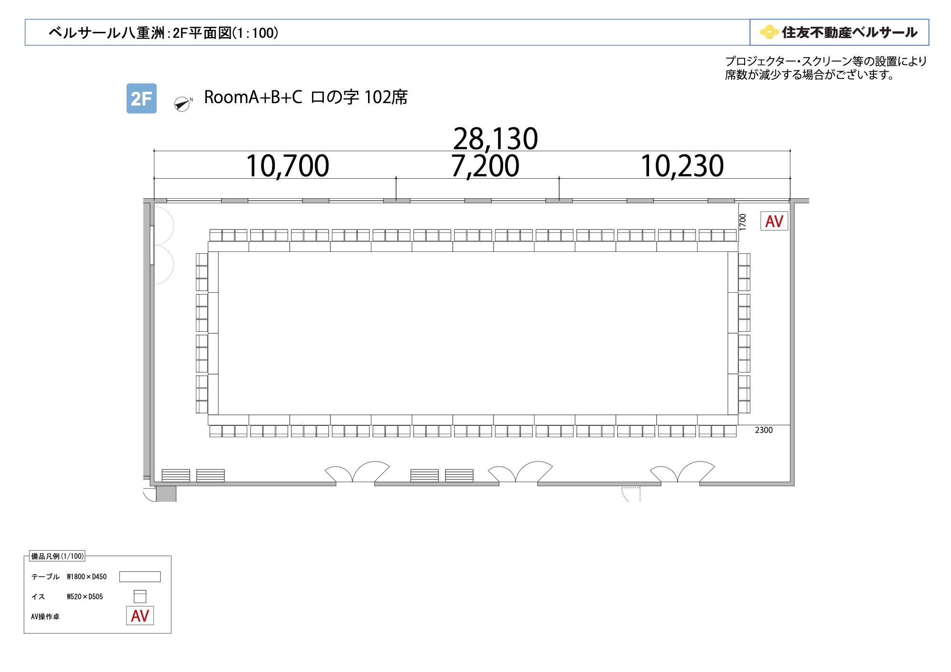The image size is (951, 672).
Task: Click the W520×D505 chair size text
Action: 85,596
